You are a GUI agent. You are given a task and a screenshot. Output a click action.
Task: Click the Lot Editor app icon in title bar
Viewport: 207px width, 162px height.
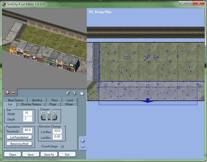click(x=4, y=4)
